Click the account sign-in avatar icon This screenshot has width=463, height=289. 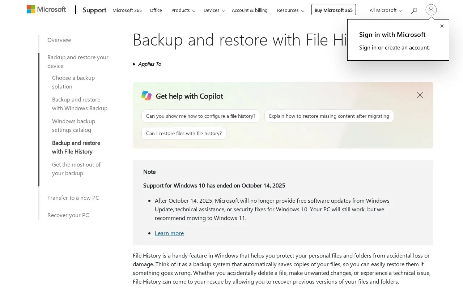[431, 10]
